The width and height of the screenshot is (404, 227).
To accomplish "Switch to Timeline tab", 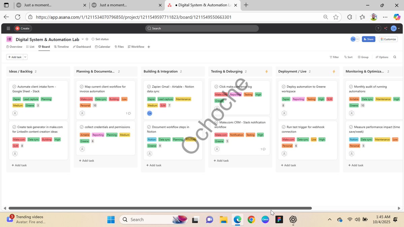I will click(x=61, y=47).
